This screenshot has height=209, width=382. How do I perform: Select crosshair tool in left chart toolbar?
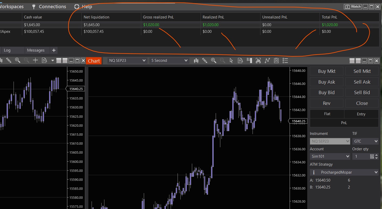click(35, 60)
